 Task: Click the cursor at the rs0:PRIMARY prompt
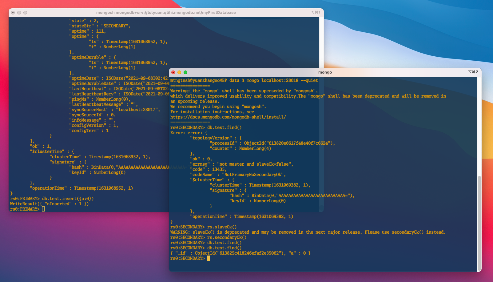click(43, 209)
